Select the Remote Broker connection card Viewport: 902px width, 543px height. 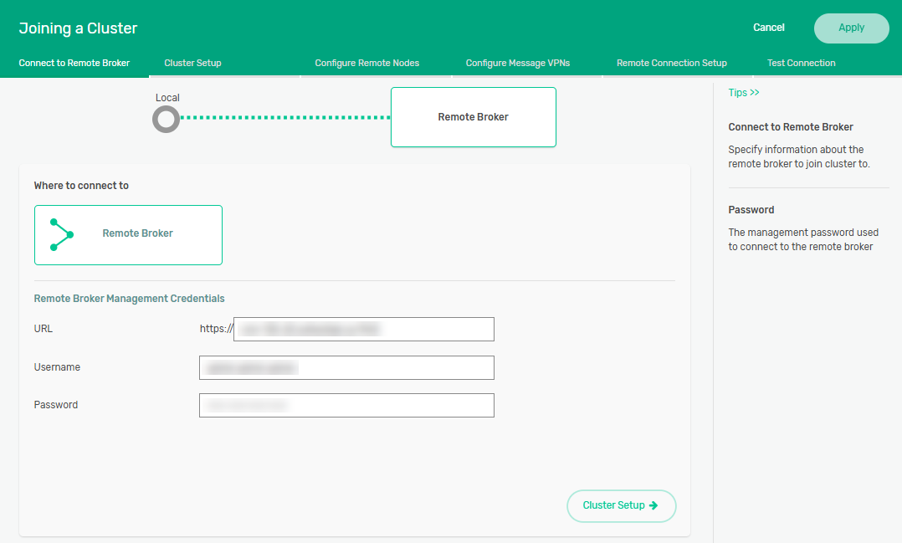128,234
